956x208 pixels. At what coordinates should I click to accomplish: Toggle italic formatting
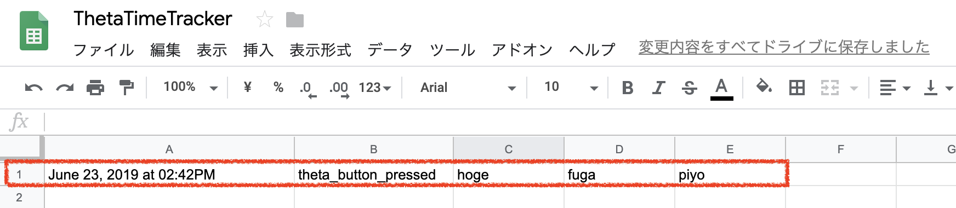658,88
